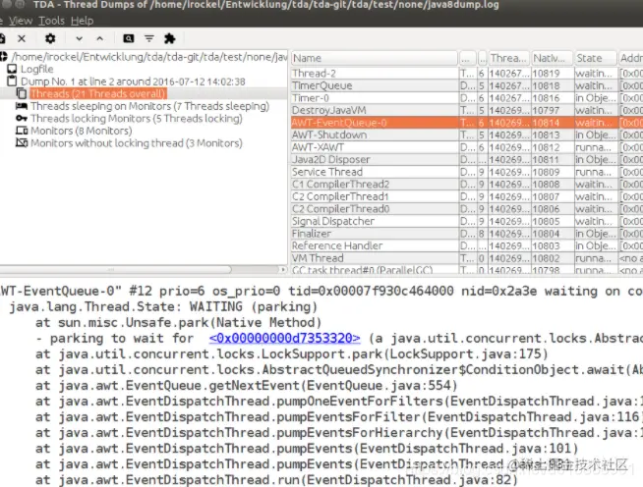
Task: Select Monitors (8 Monitors) node
Action: pyautogui.click(x=82, y=131)
